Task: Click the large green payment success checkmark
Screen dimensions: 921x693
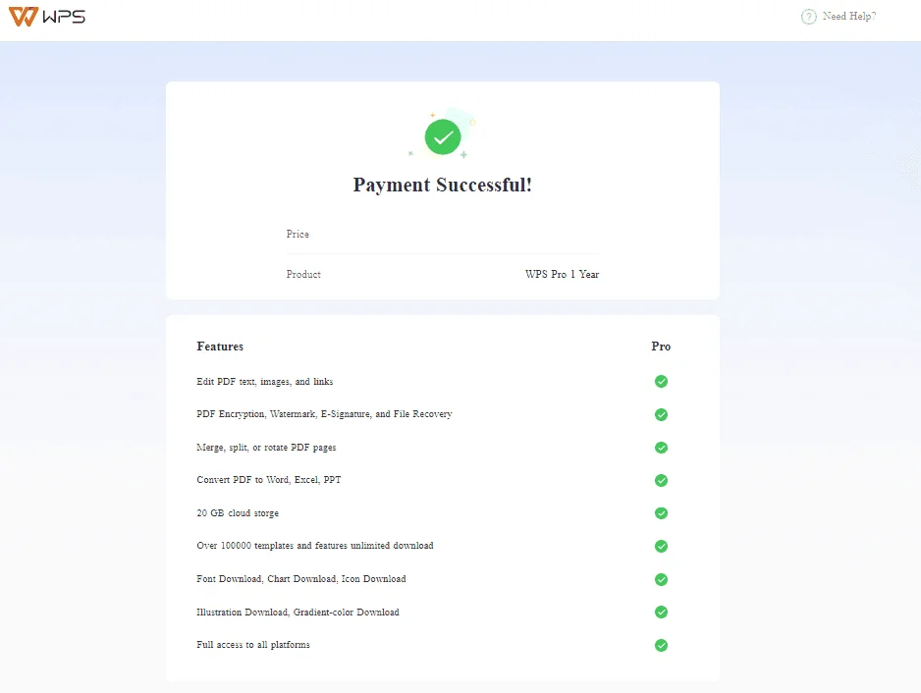Action: [443, 136]
